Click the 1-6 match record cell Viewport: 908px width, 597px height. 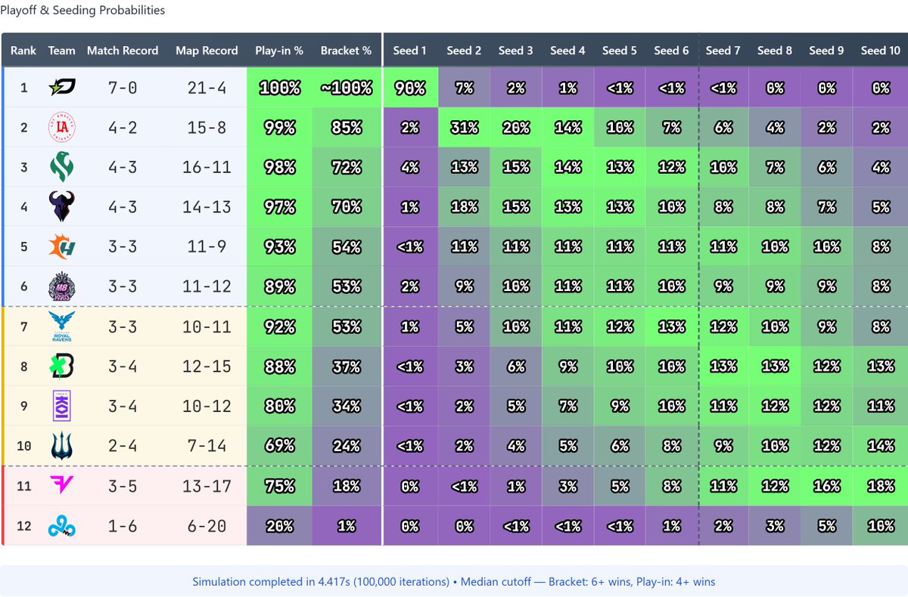(123, 525)
